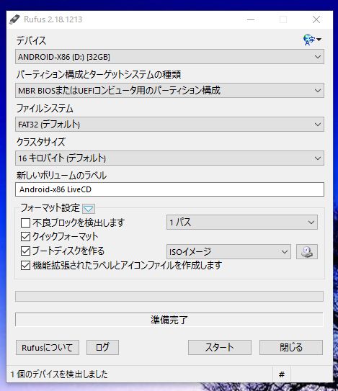338x391 pixels.
Task: Click the empty progress bar
Action: click(169, 296)
